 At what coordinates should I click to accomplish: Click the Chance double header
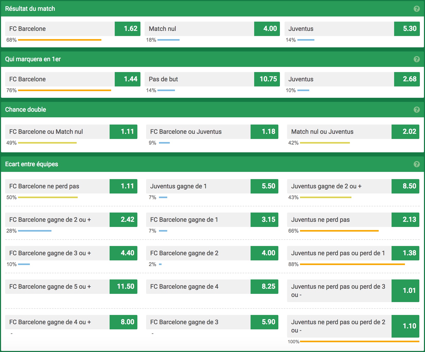click(x=213, y=110)
